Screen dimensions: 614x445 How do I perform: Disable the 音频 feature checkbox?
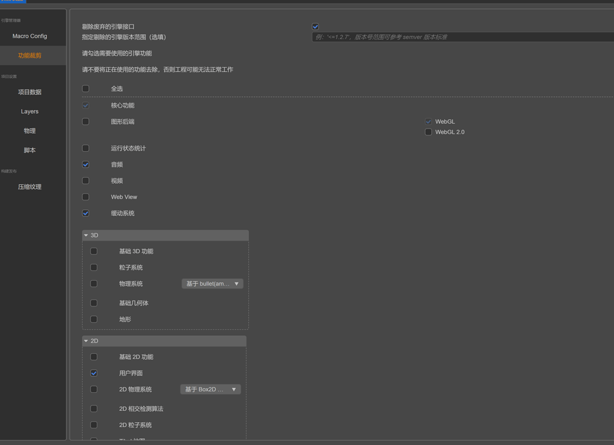[85, 164]
